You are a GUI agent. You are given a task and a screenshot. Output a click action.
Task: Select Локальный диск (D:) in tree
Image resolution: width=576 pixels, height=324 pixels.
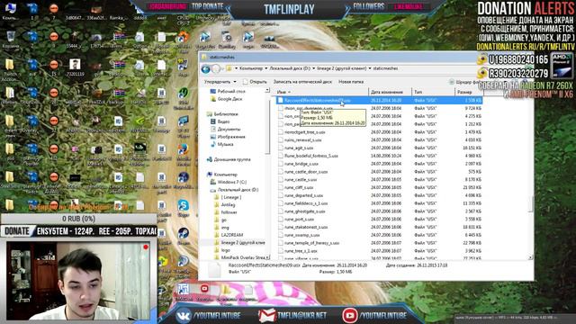coord(234,190)
